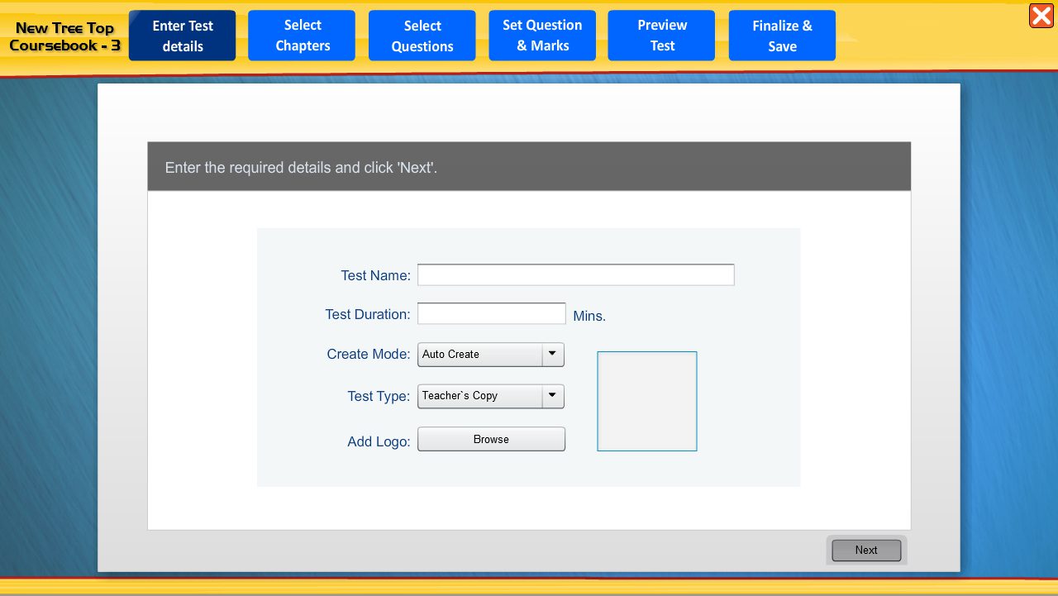This screenshot has width=1058, height=596.
Task: Click the 'Test Name:' label
Action: (x=375, y=276)
